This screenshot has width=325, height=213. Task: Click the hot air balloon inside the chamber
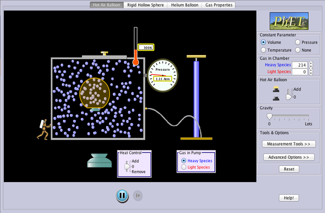[95, 93]
